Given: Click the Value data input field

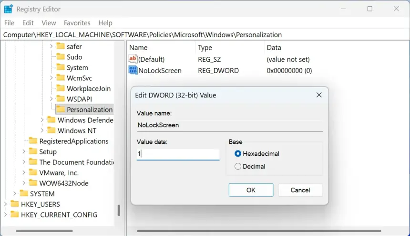Looking at the screenshot, I should [x=178, y=154].
